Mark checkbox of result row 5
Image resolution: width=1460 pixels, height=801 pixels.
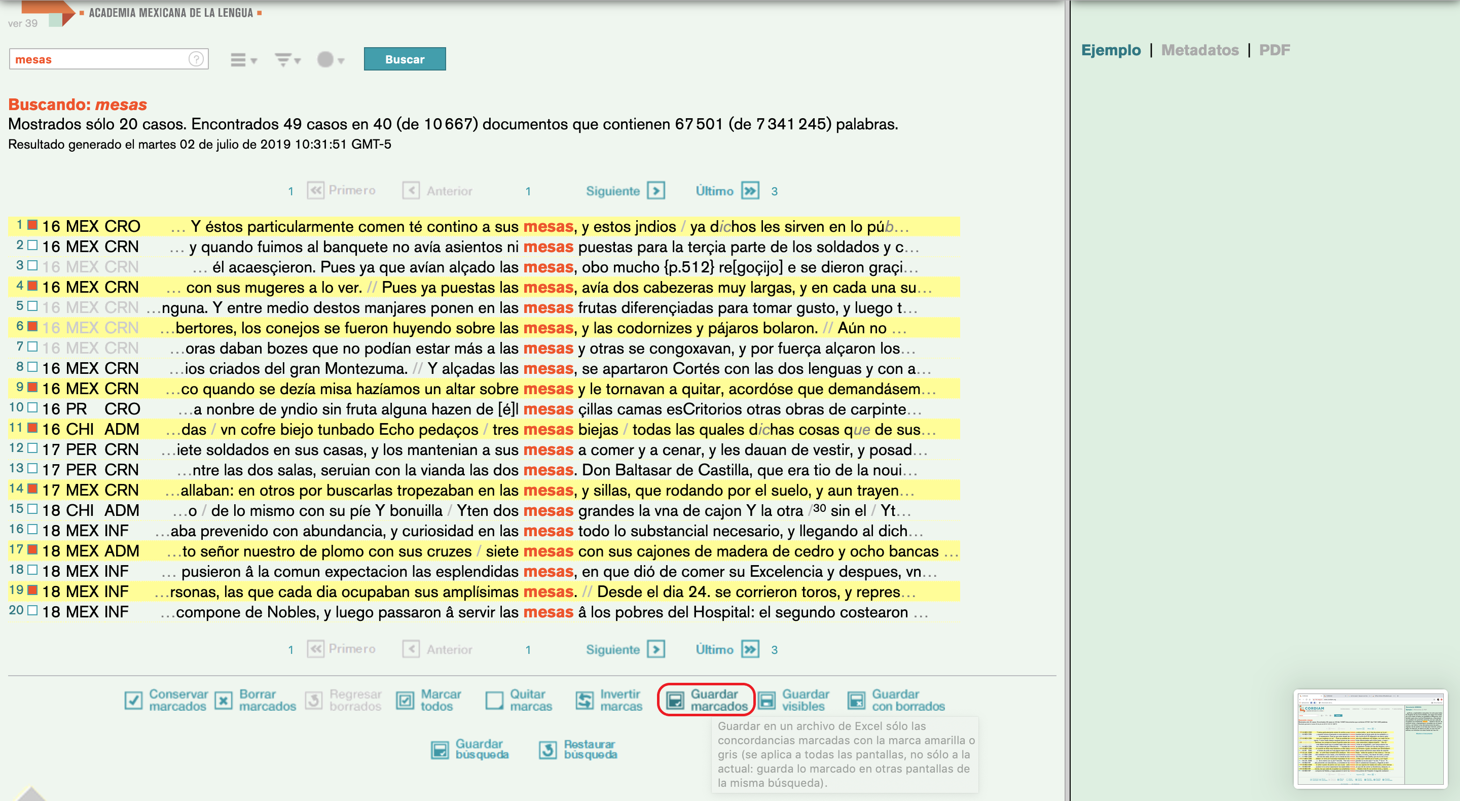click(x=32, y=306)
